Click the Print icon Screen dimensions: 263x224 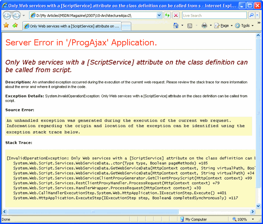pos(204,26)
